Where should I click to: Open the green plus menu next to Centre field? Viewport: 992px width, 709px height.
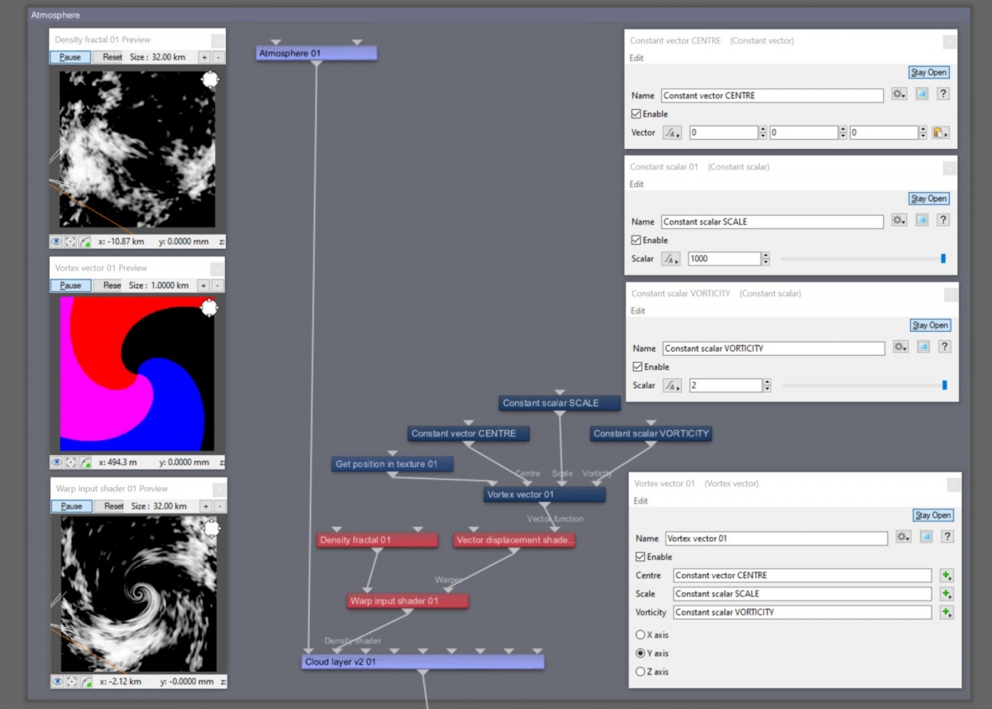pyautogui.click(x=946, y=575)
